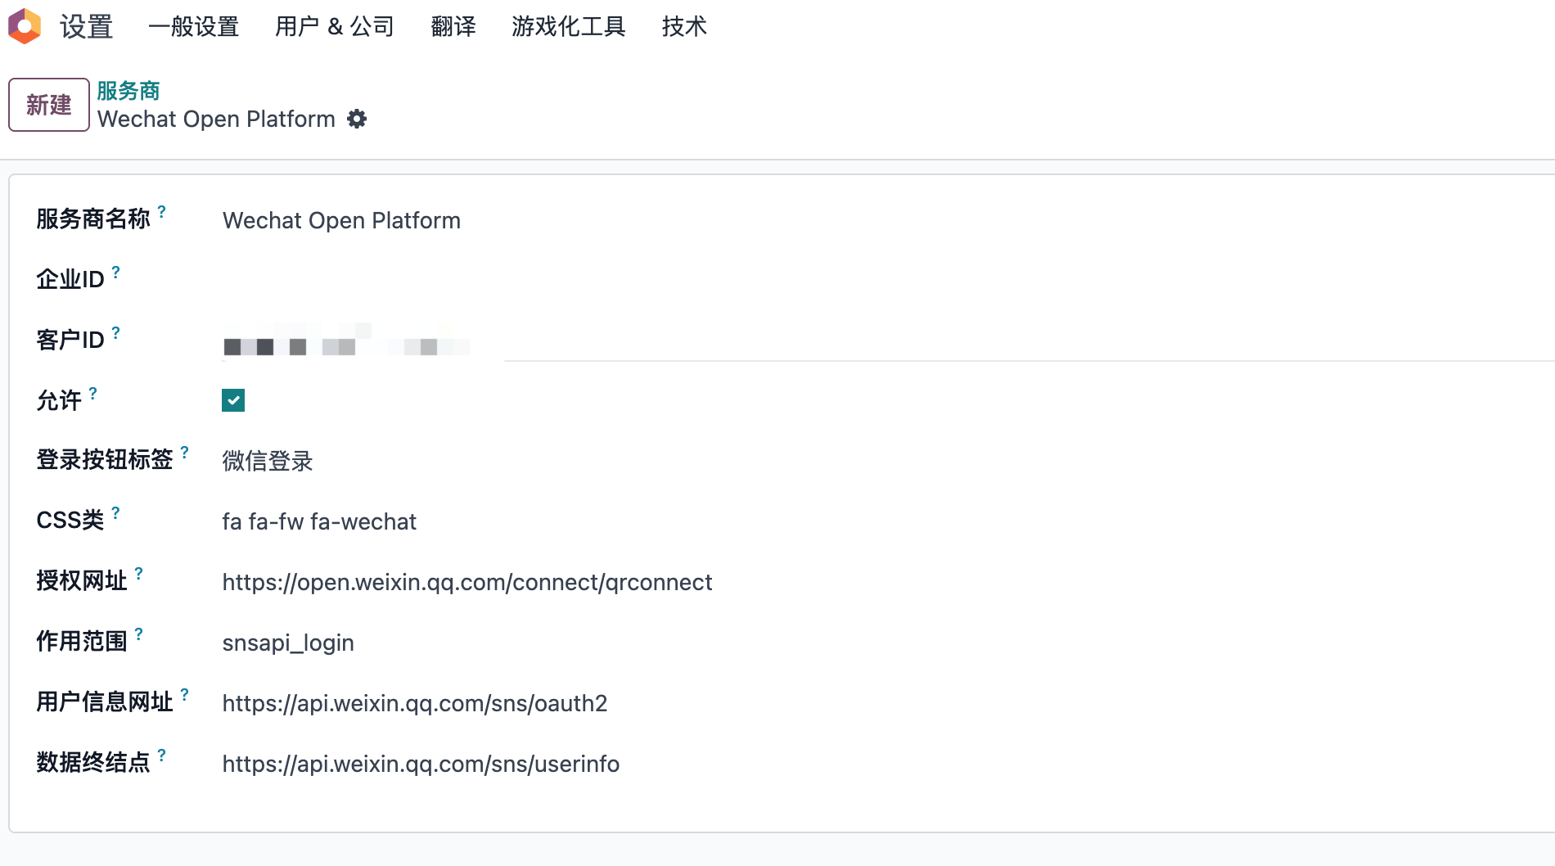Expand the 技术 menu
This screenshot has width=1555, height=866.
point(683,27)
